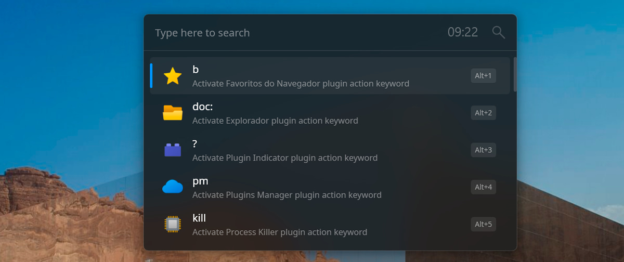Click the magnifying glass search icon
The width and height of the screenshot is (624, 262).
[499, 32]
